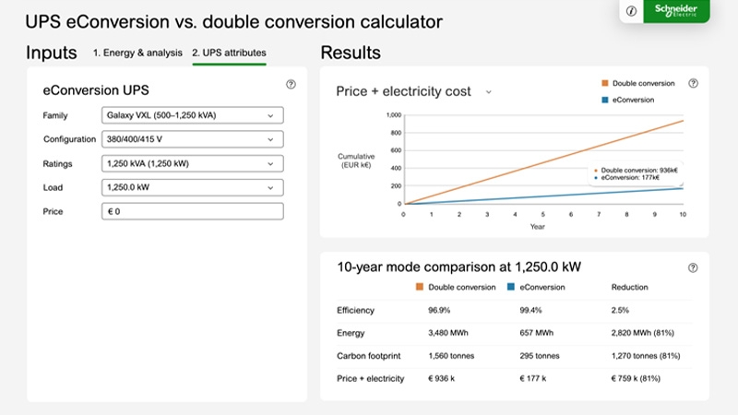Click into the Price input field

point(192,211)
